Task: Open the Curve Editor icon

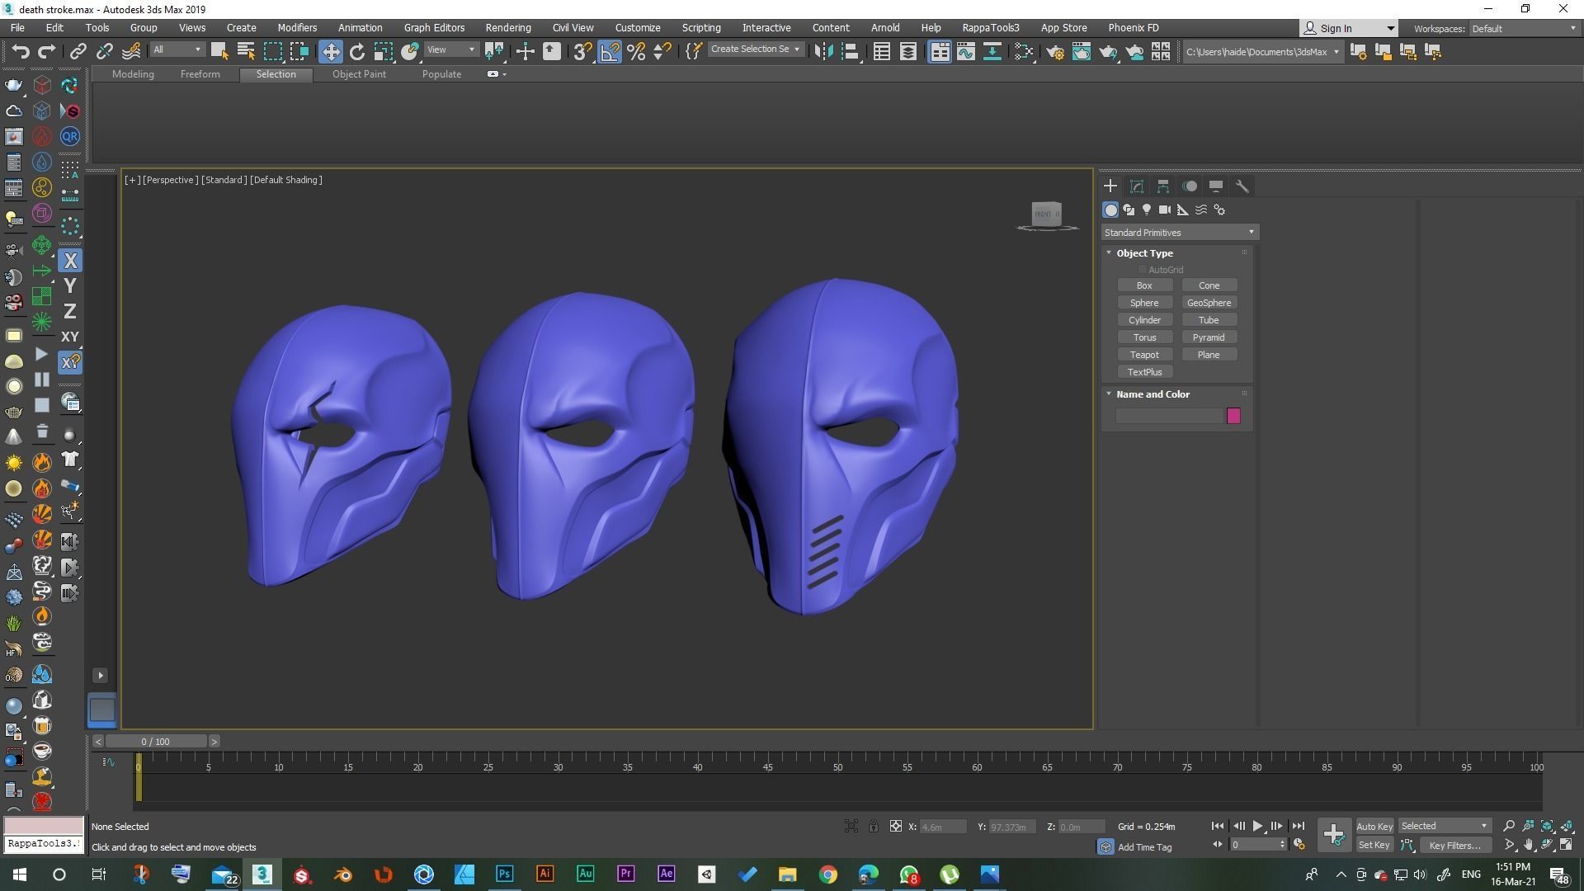Action: pyautogui.click(x=966, y=51)
